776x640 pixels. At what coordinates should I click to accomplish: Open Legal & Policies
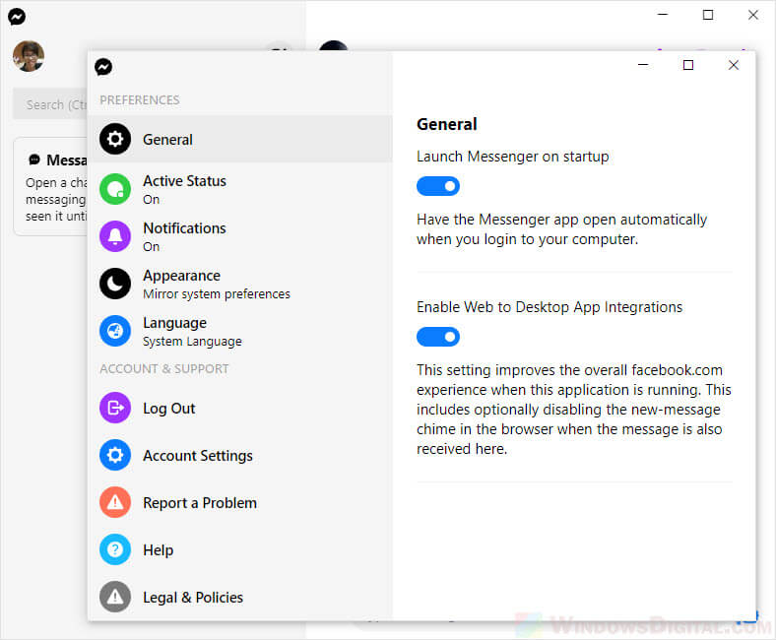coord(240,597)
